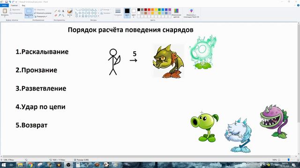Open the Edit colors dialog
Image resolution: width=300 pixels, height=168 pixels.
tap(176, 13)
